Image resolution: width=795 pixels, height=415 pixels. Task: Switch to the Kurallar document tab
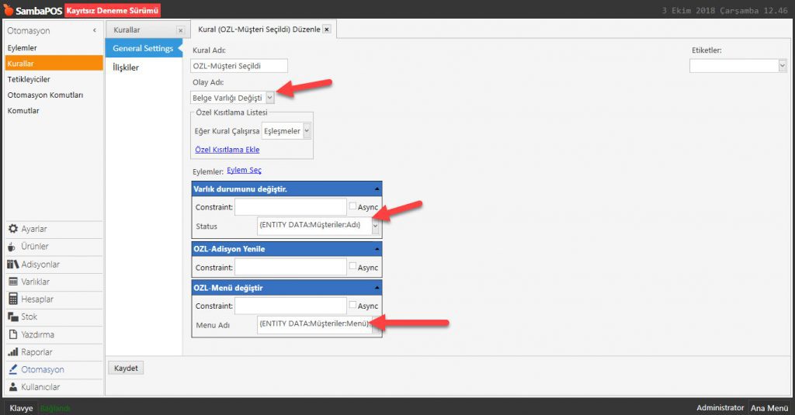click(x=127, y=29)
